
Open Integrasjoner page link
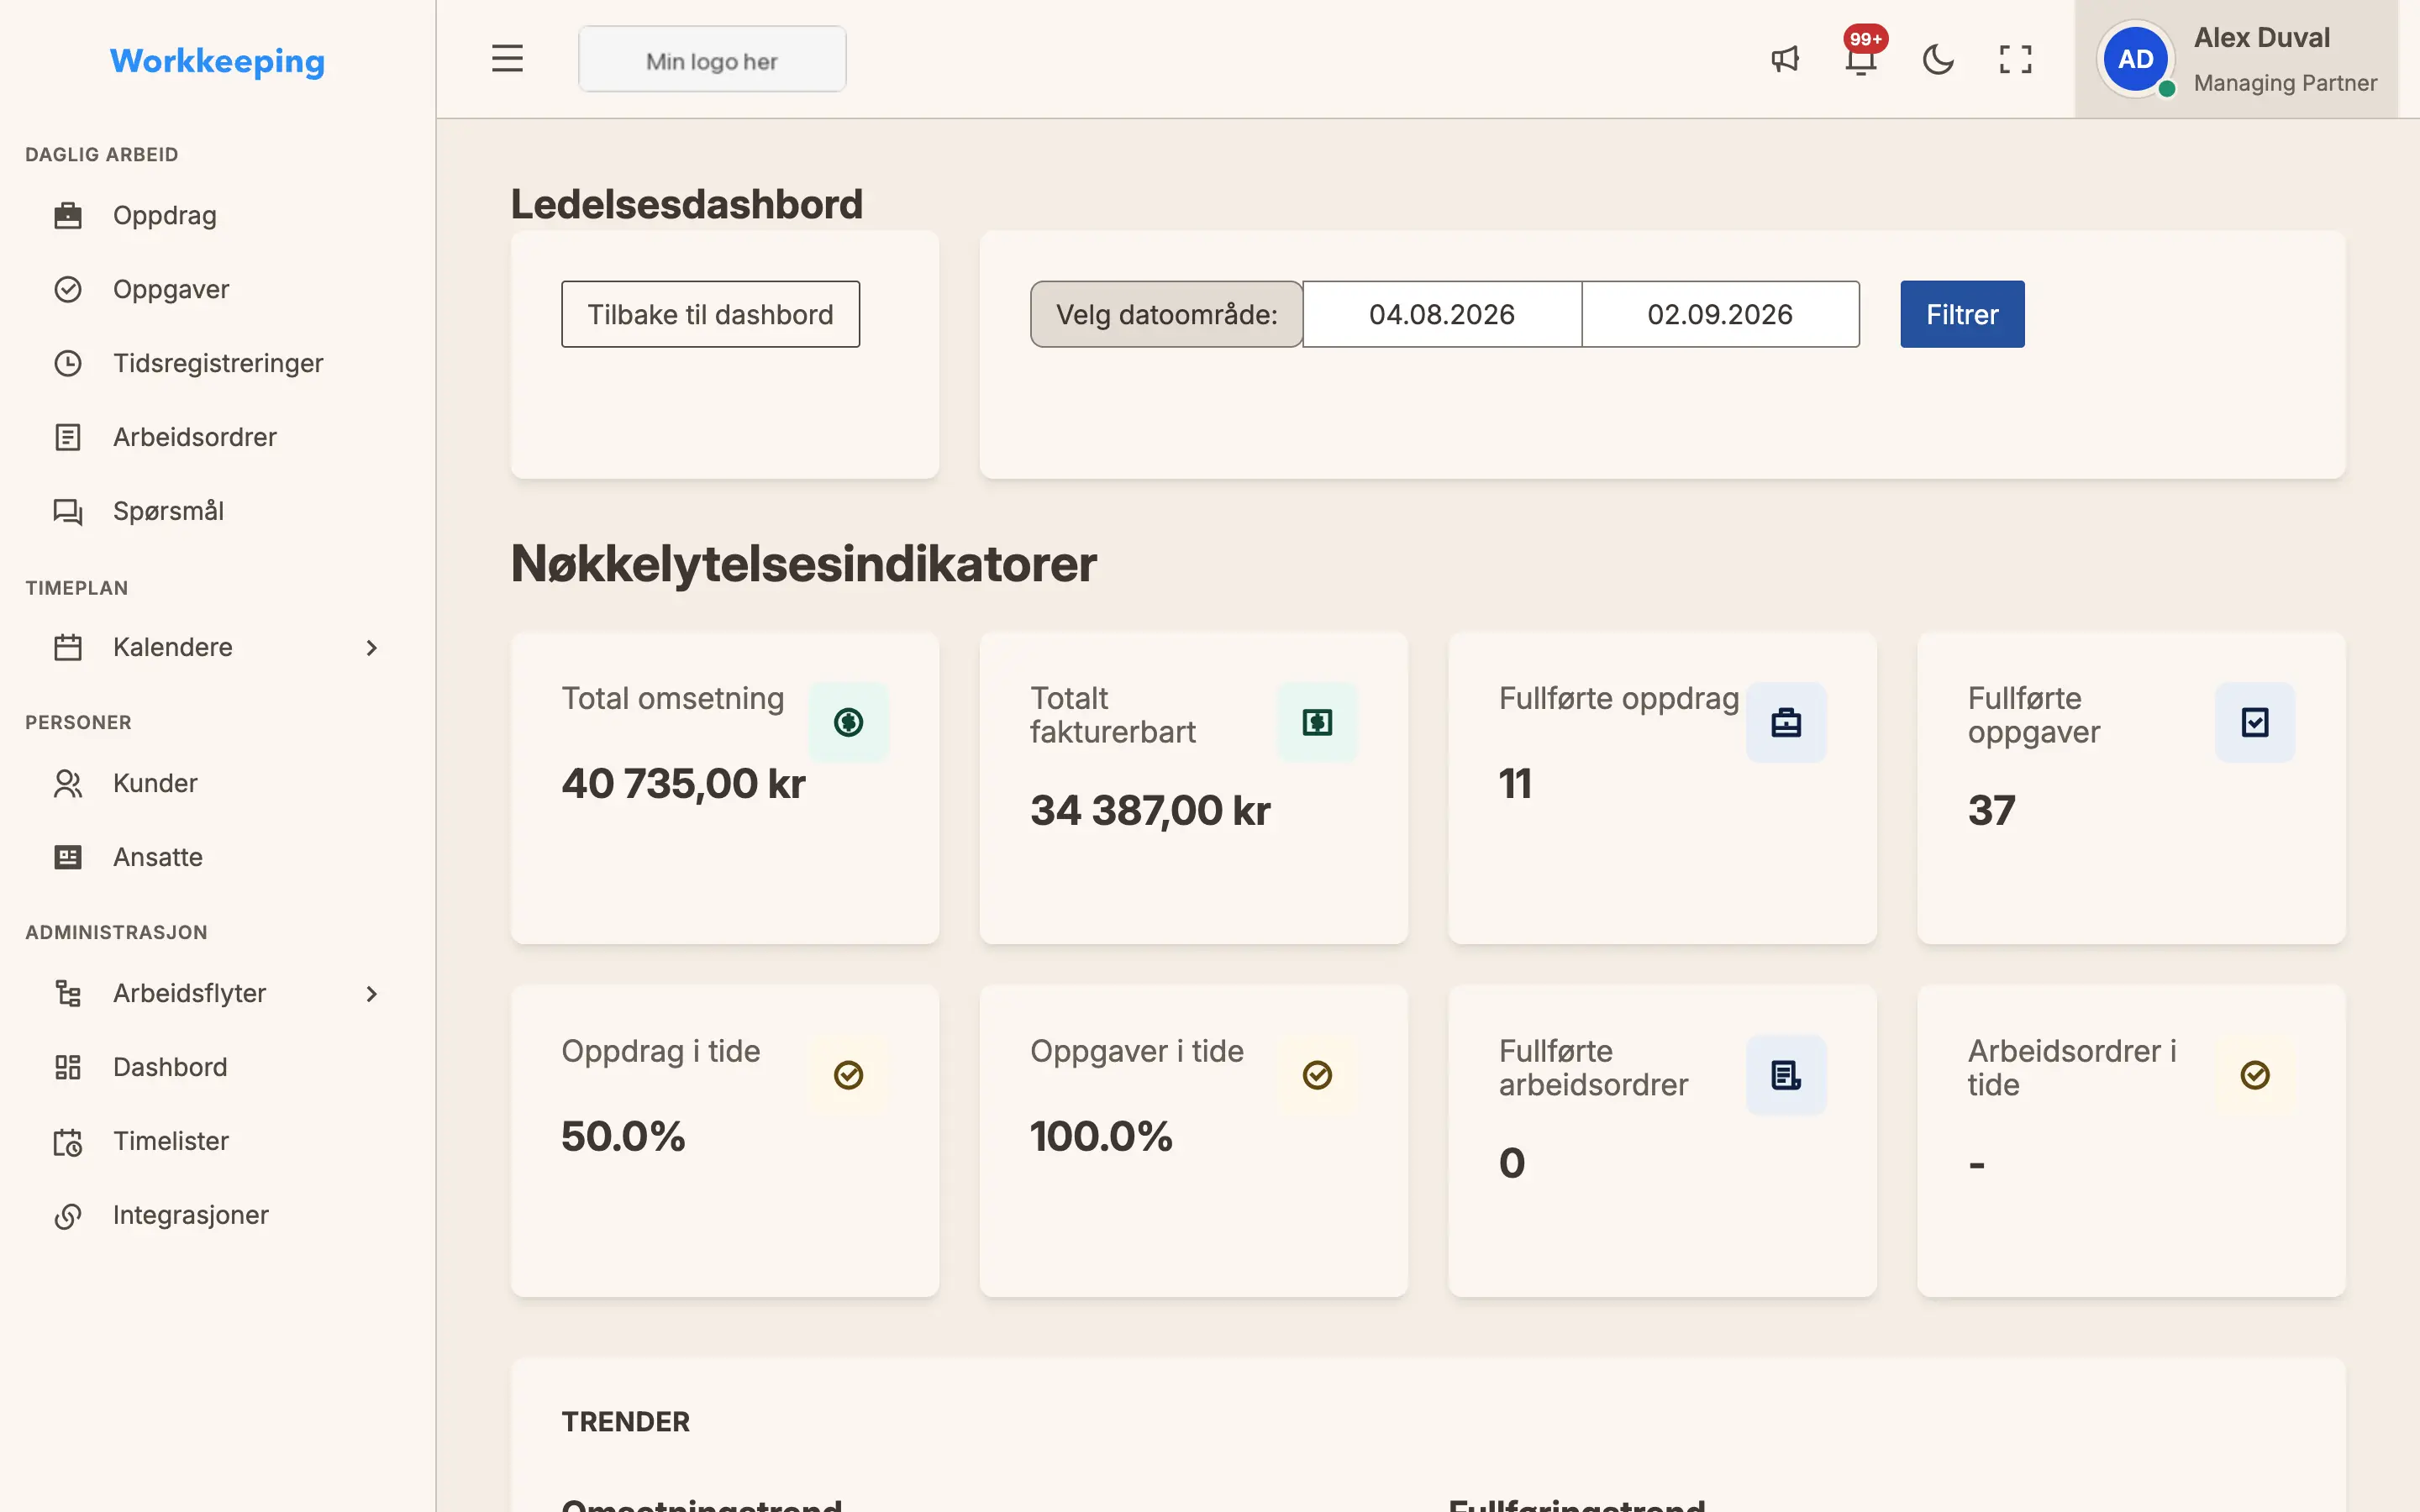point(190,1215)
